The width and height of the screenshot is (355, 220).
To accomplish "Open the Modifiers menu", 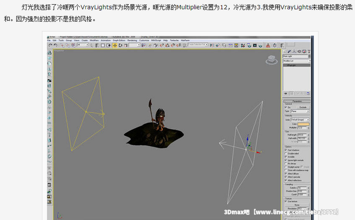I will tap(94, 40).
